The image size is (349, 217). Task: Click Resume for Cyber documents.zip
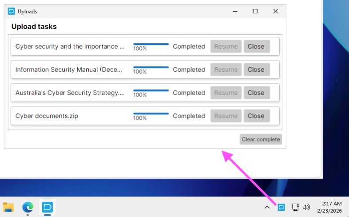(226, 116)
